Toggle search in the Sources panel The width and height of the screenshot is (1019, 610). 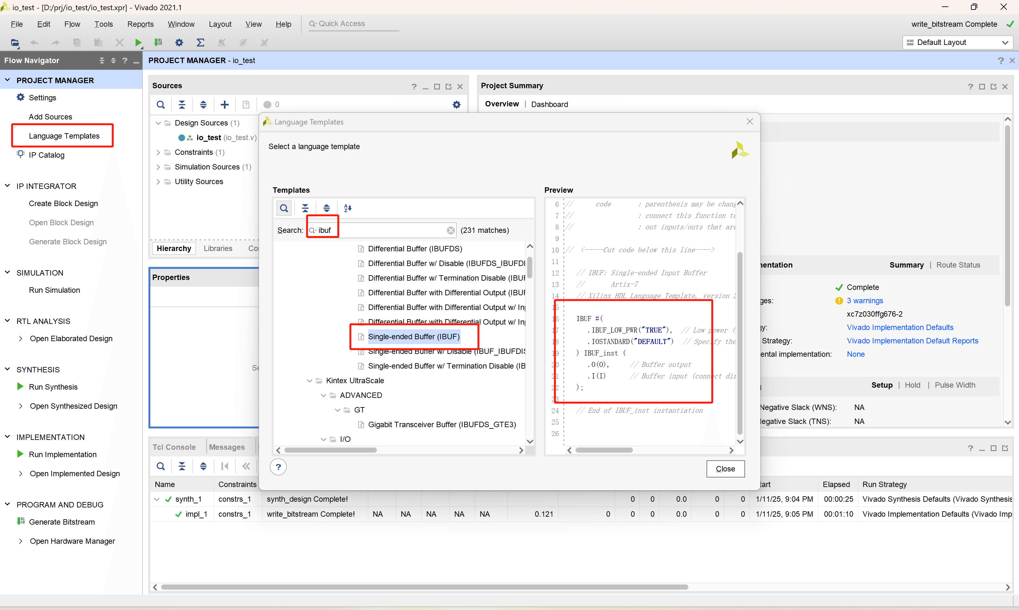161,104
